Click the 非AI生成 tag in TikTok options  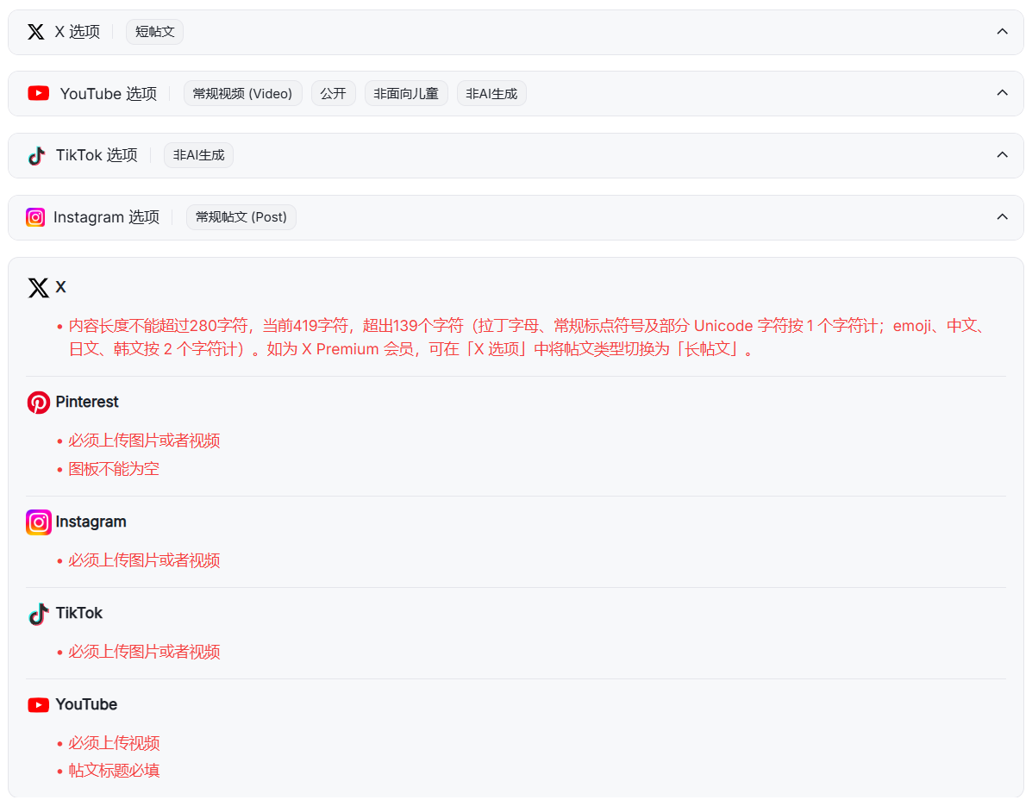coord(199,155)
